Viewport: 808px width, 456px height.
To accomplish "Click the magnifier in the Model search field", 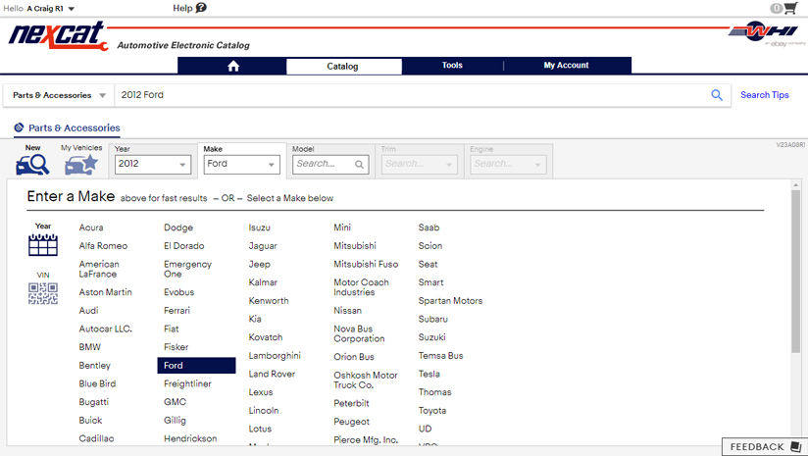I will [359, 165].
